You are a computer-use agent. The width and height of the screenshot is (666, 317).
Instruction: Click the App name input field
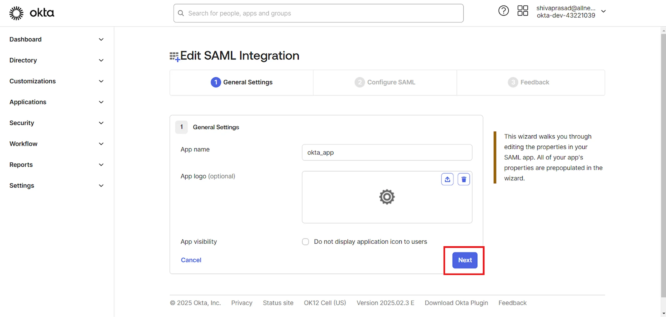point(387,152)
